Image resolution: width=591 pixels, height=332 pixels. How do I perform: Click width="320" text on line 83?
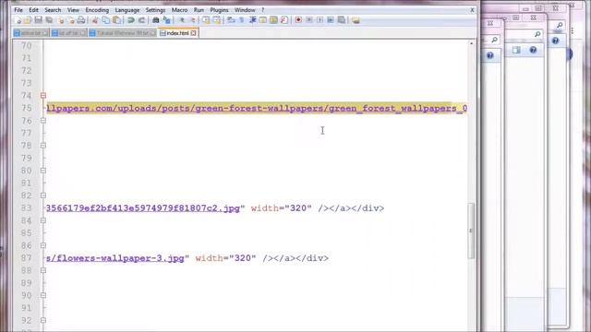point(281,208)
